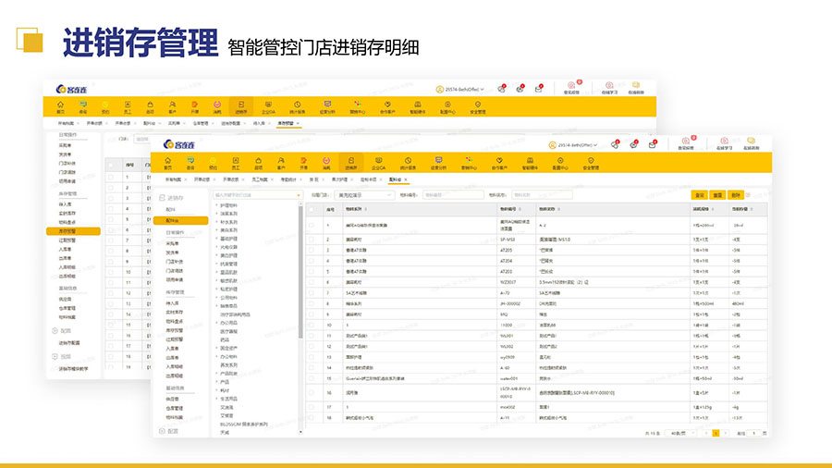Tick checkbox for row 1 in front table

pos(312,225)
